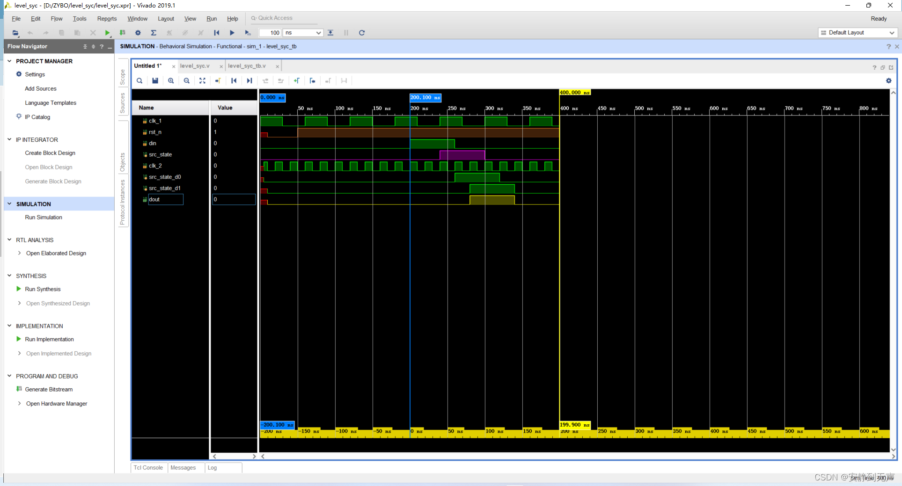This screenshot has height=486, width=902.
Task: Zoom in on the waveform
Action: tap(171, 80)
